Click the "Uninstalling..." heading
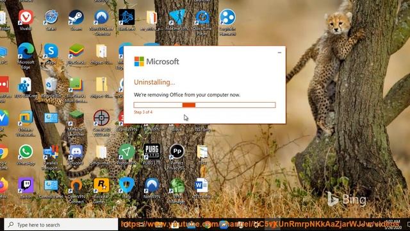This screenshot has height=231, width=410. click(x=154, y=82)
